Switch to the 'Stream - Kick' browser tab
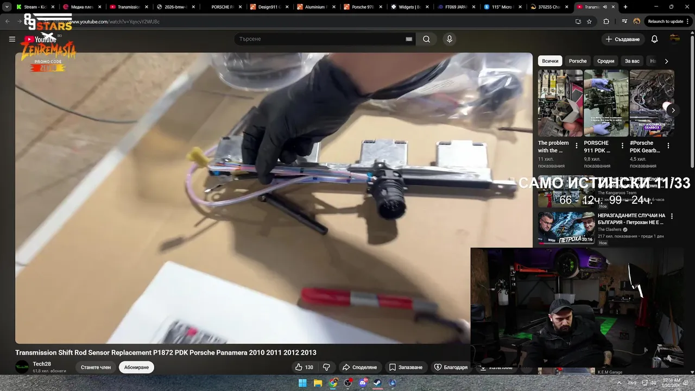Viewport: 695px width, 391px height. click(34, 7)
